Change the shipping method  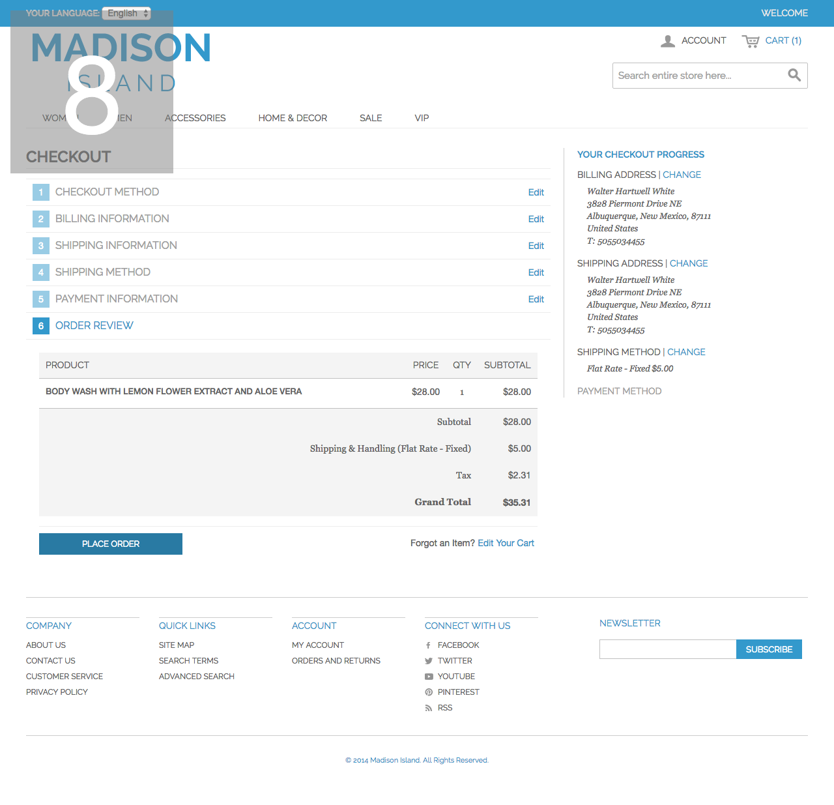(x=686, y=352)
